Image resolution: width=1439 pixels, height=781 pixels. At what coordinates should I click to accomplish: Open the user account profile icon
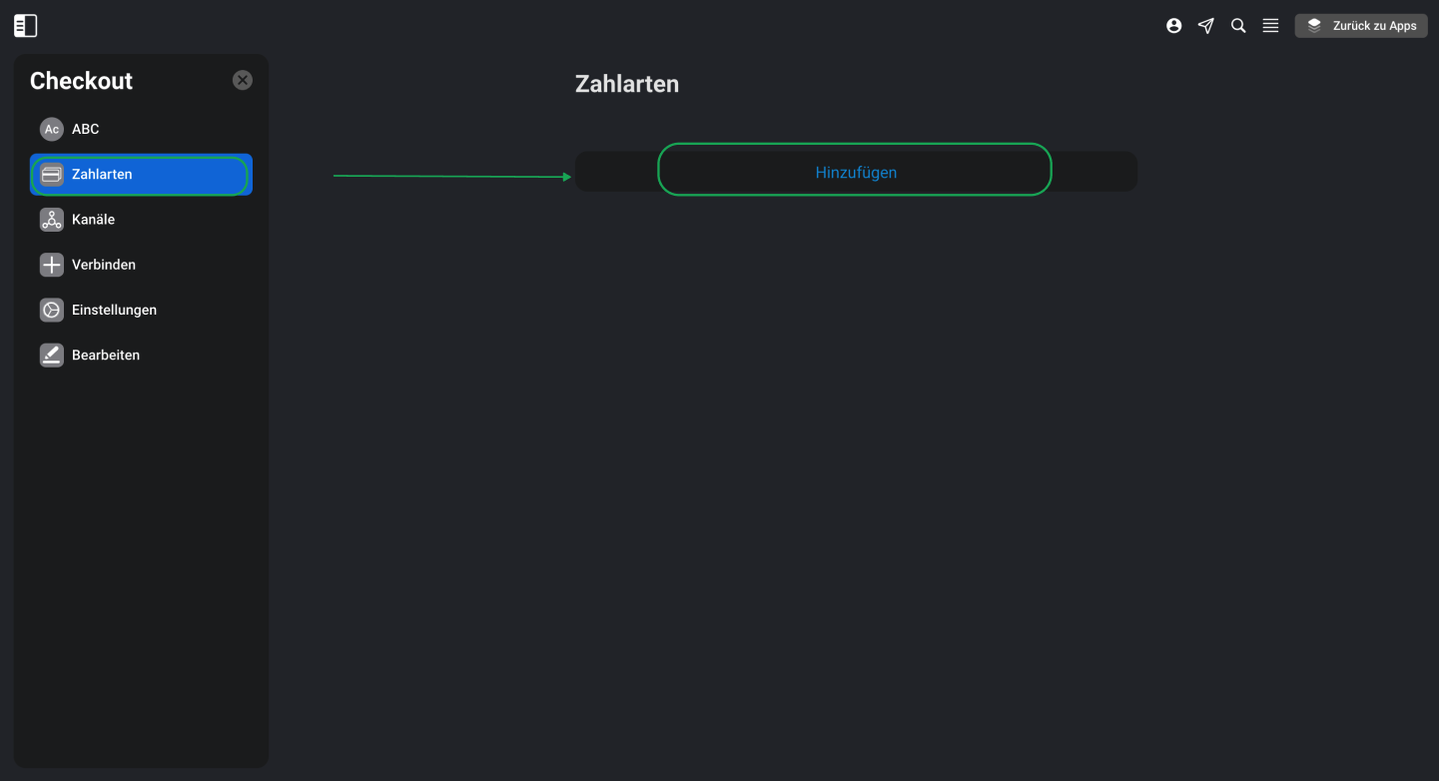tap(1174, 26)
